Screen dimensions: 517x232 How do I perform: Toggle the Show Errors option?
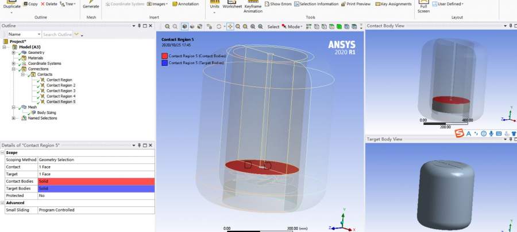coord(279,4)
